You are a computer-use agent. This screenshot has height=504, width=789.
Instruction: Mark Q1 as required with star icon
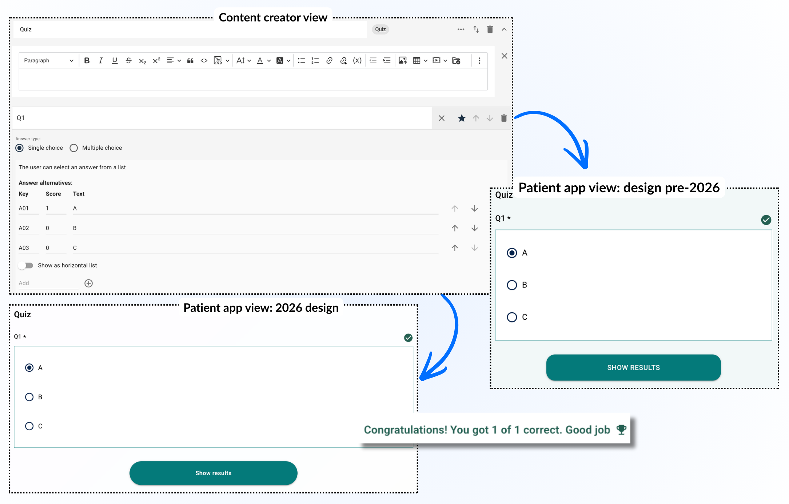tap(462, 118)
